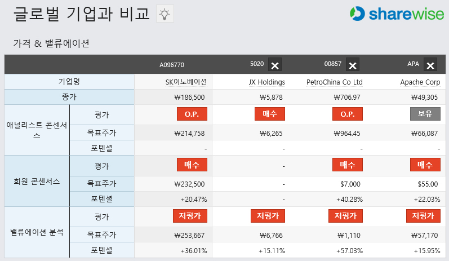
Task: Select the closing price ₩5,878
Action: [x=271, y=98]
